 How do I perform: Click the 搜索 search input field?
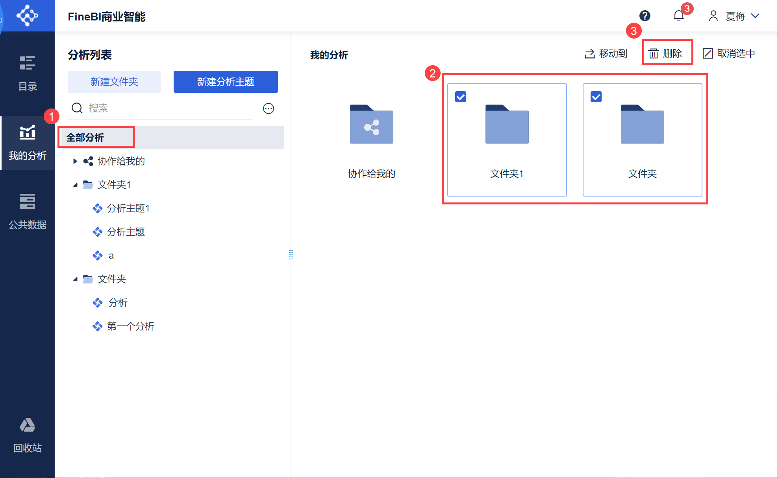(165, 108)
